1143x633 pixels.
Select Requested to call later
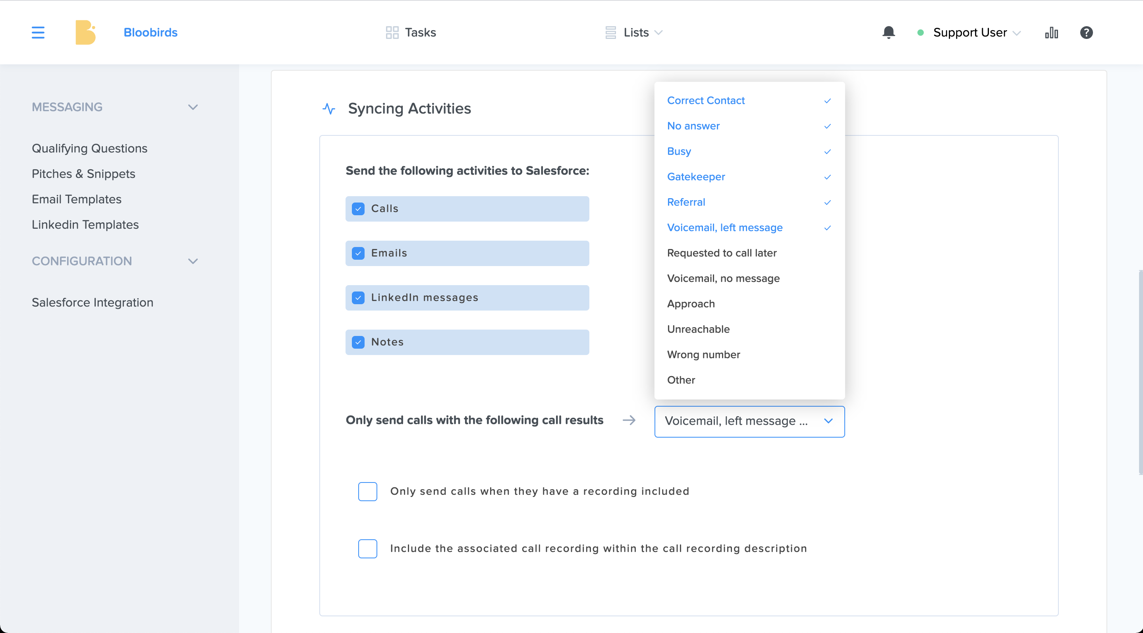(749, 253)
